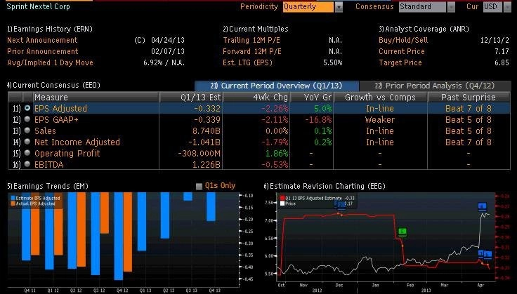Open Current Multiples section link
The height and width of the screenshot is (294, 517).
point(256,29)
